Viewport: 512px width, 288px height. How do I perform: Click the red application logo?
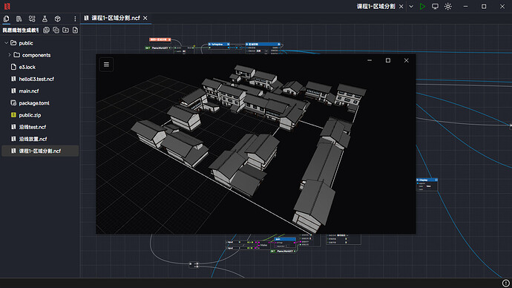click(x=7, y=6)
